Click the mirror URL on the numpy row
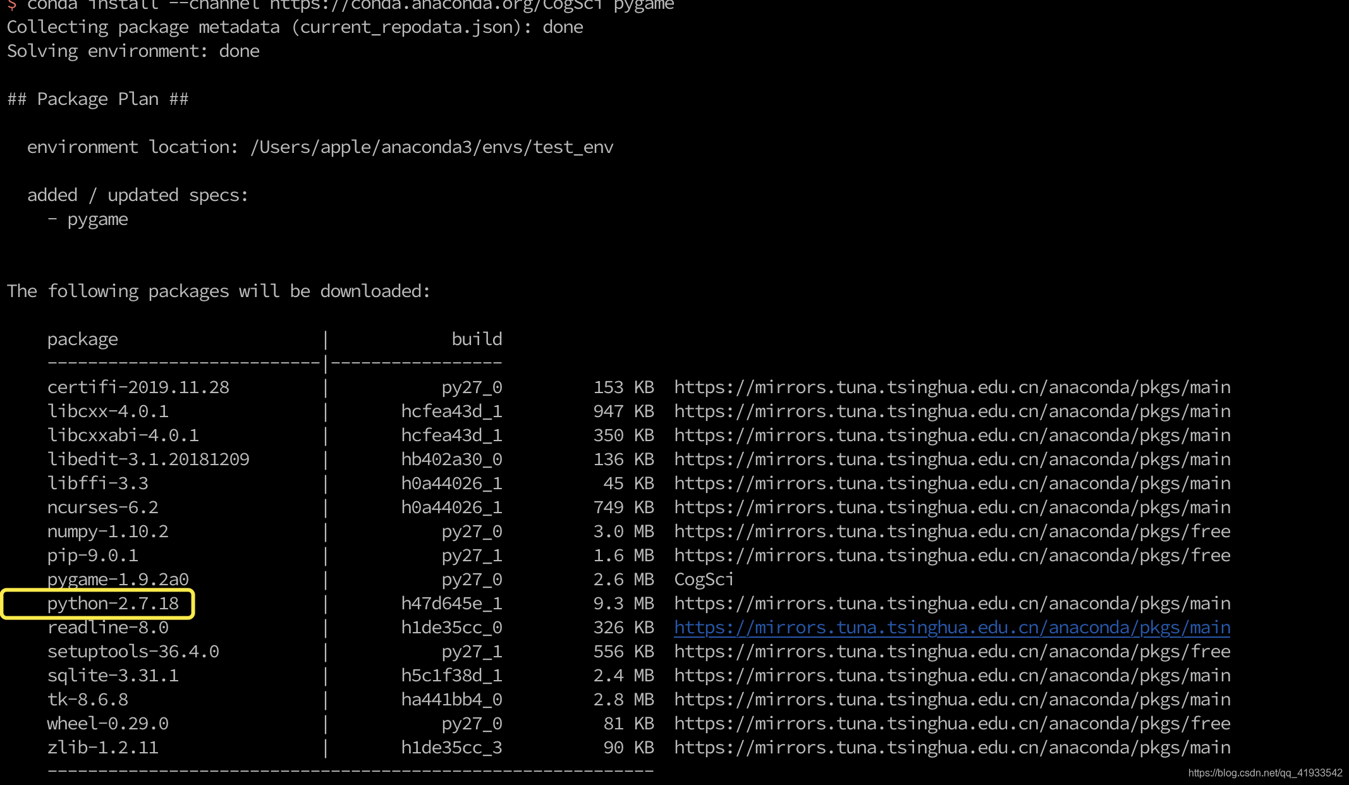The image size is (1349, 785). [952, 532]
